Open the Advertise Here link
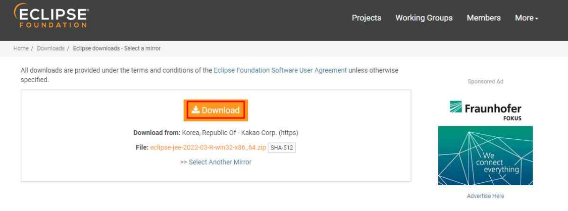Screen dimensions: 568x211 click(x=485, y=196)
